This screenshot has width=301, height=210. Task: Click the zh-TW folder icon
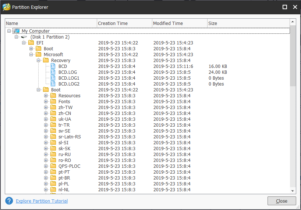coord(53,107)
